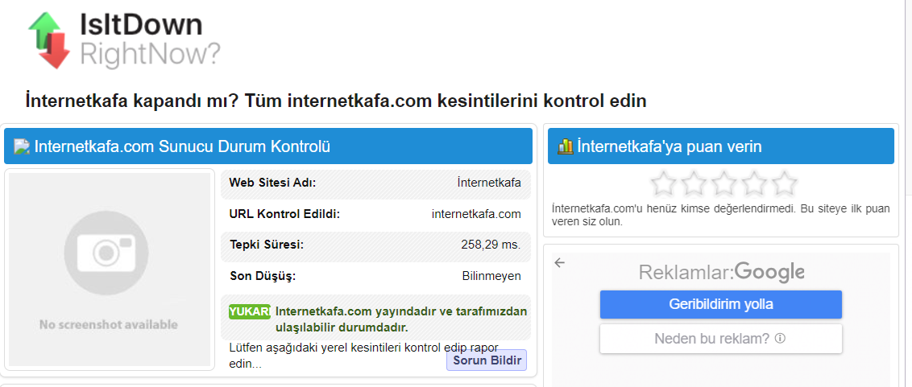The image size is (912, 387).
Task: Click the status message Internetkafa.com yayındadır
Action: 401,319
